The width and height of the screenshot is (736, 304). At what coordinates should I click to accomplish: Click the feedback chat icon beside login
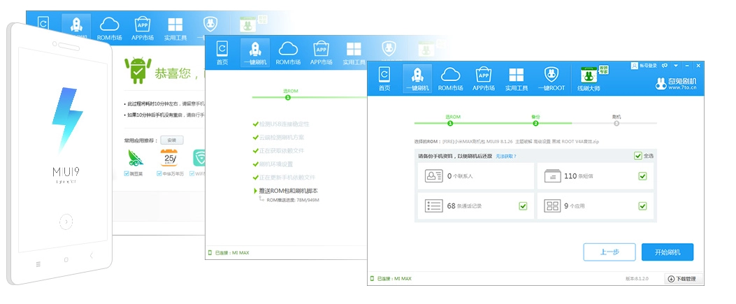(665, 65)
